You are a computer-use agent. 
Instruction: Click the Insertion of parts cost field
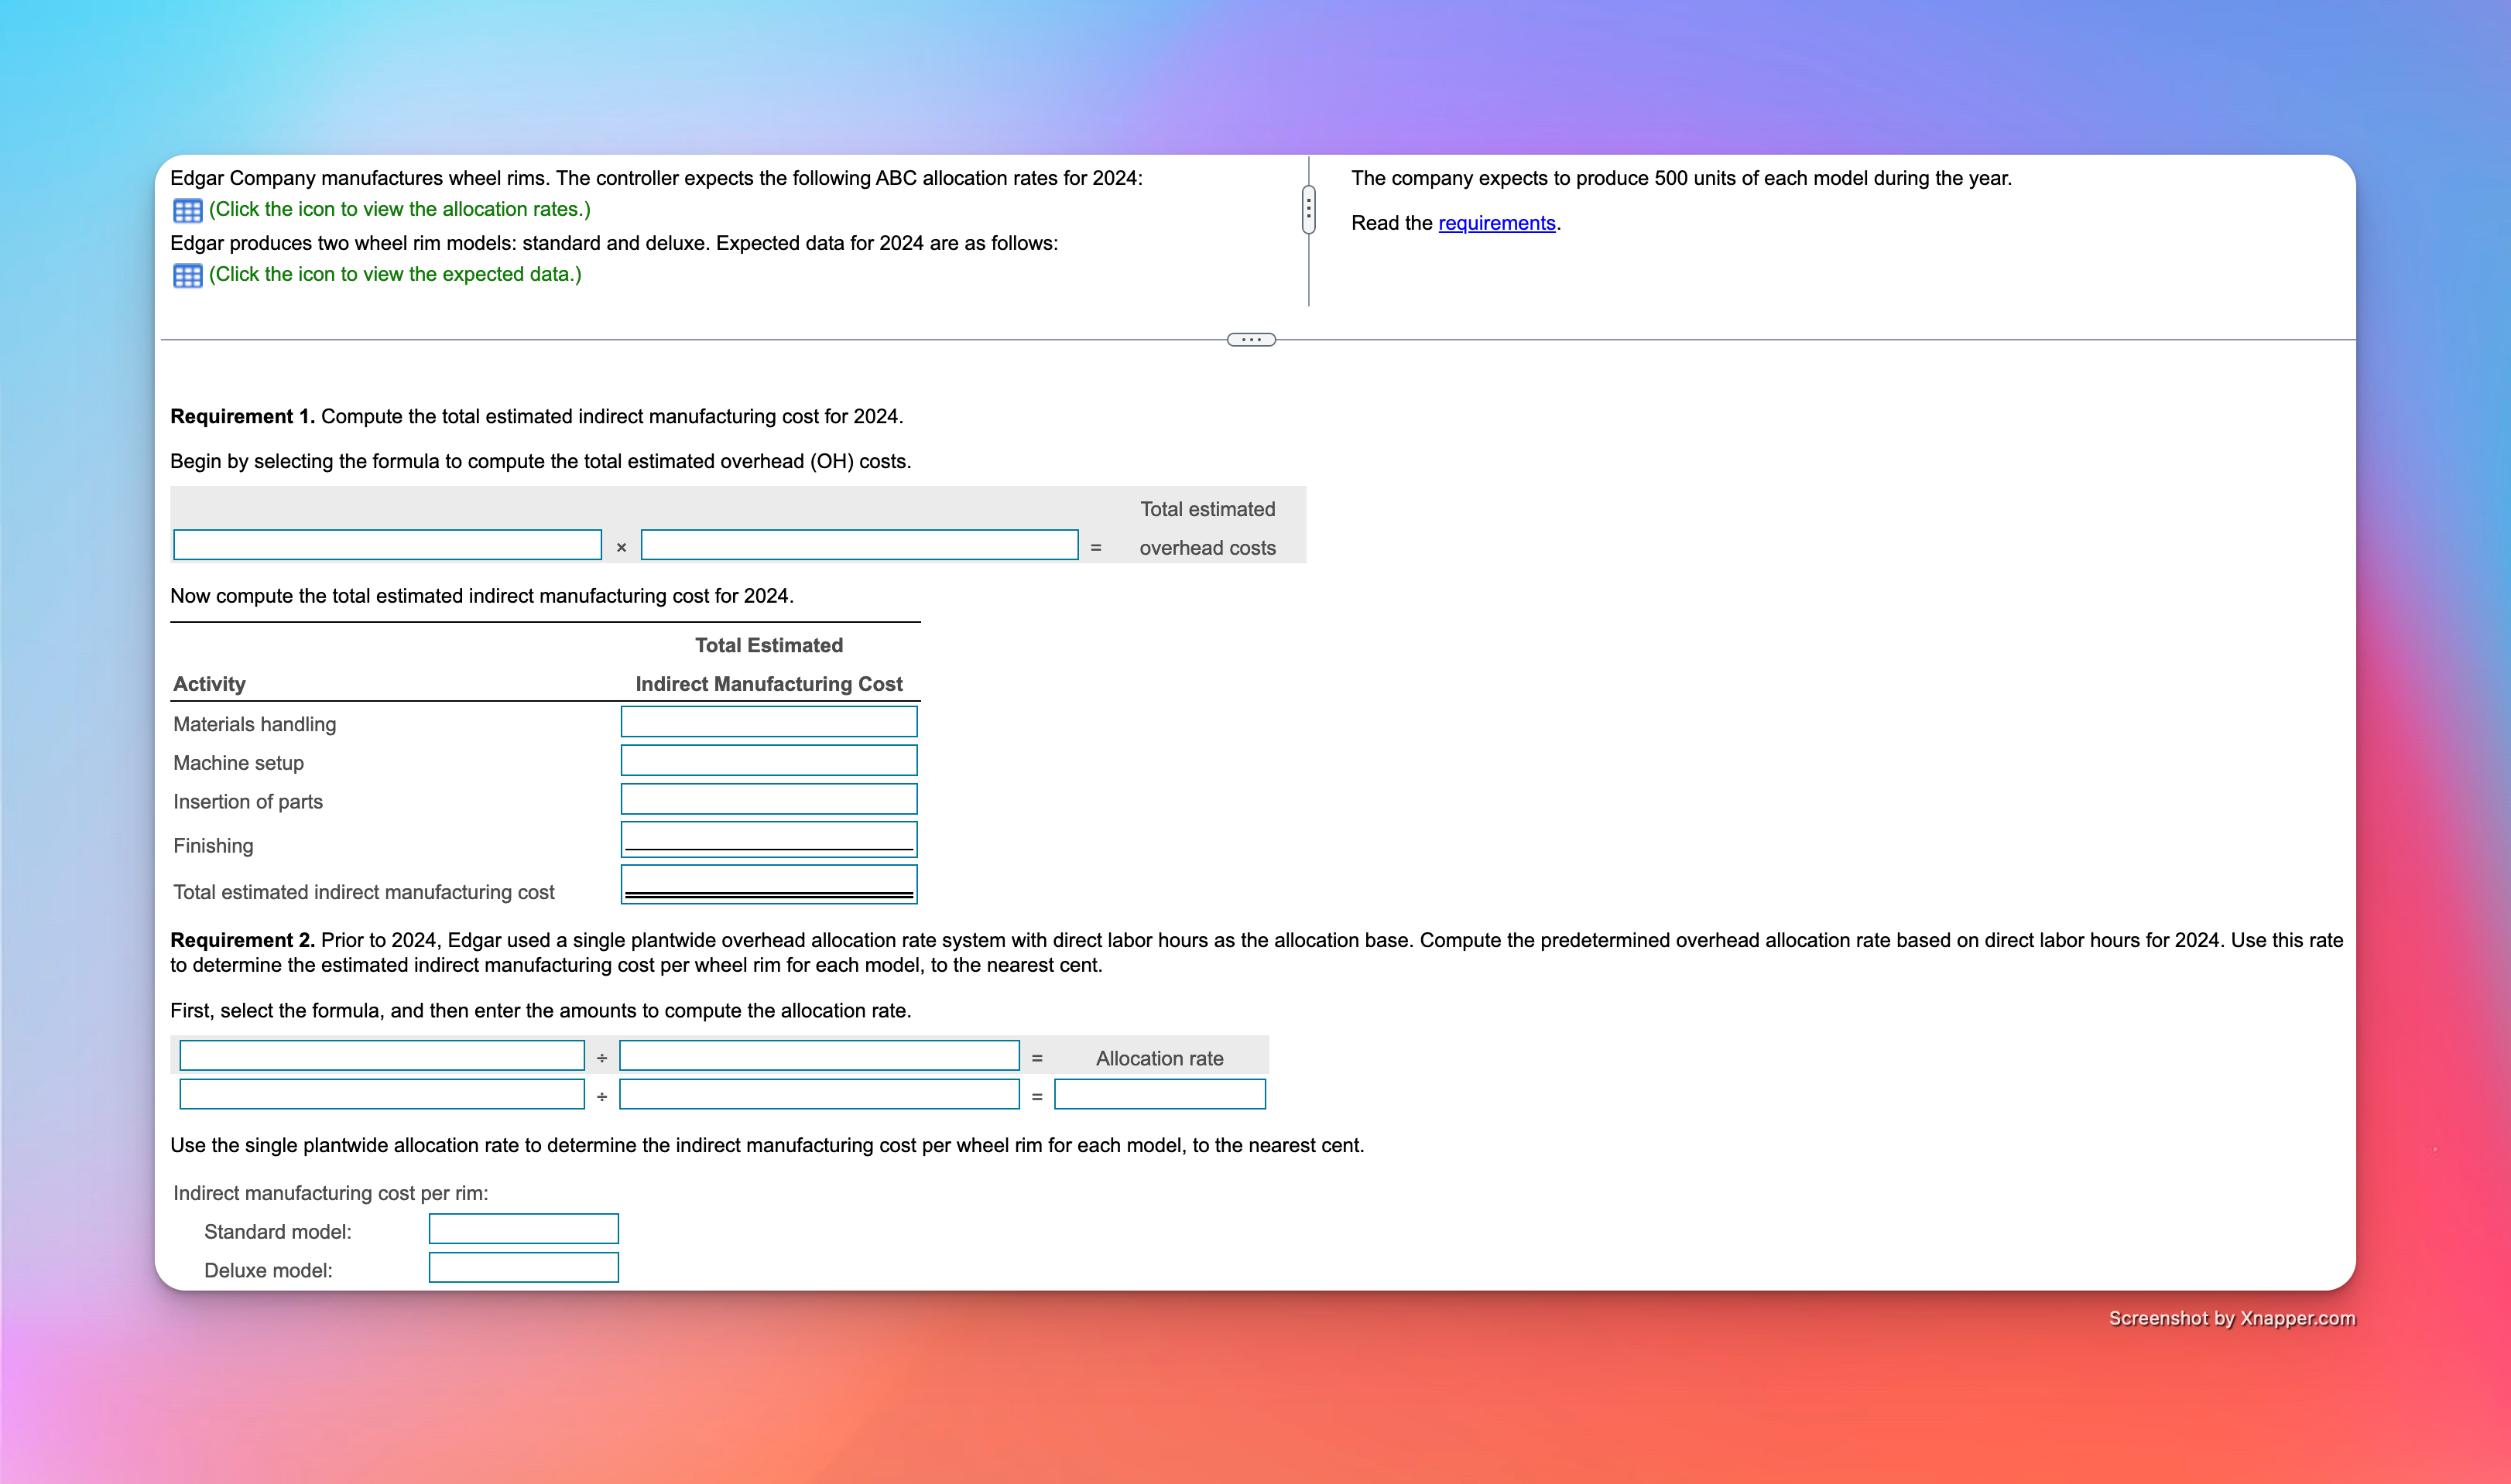pos(769,799)
